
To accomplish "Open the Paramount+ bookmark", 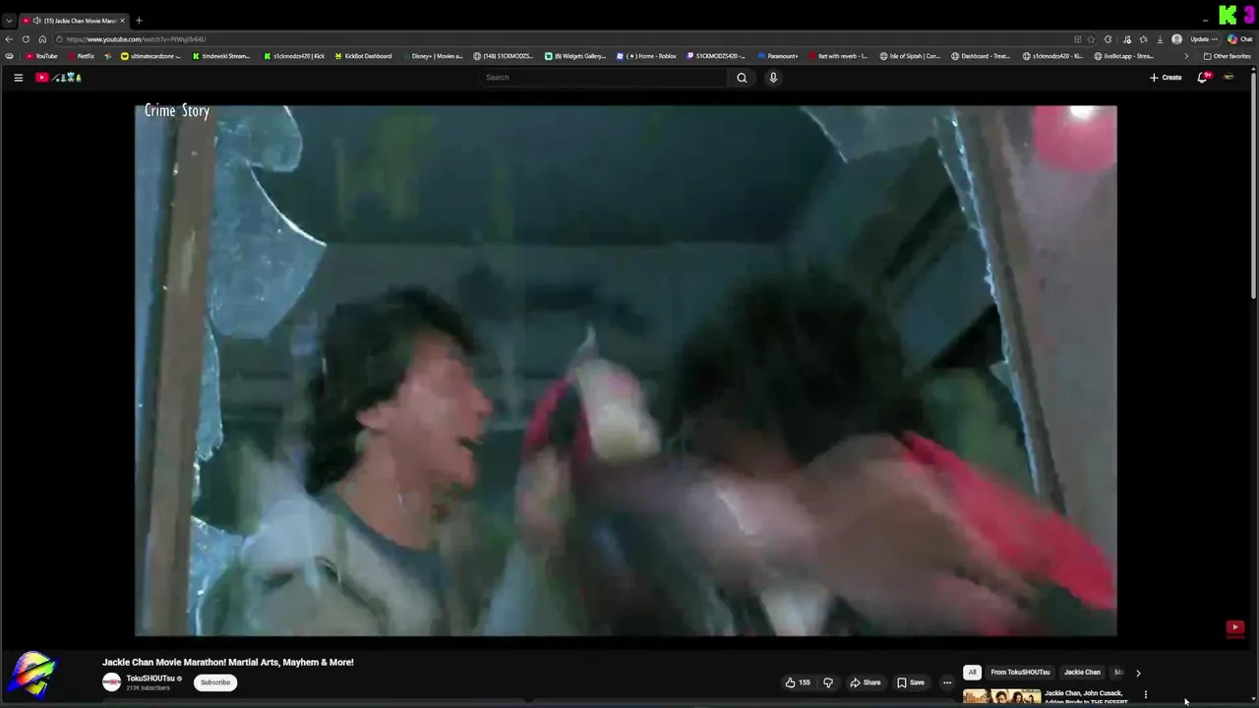I will pyautogui.click(x=777, y=56).
